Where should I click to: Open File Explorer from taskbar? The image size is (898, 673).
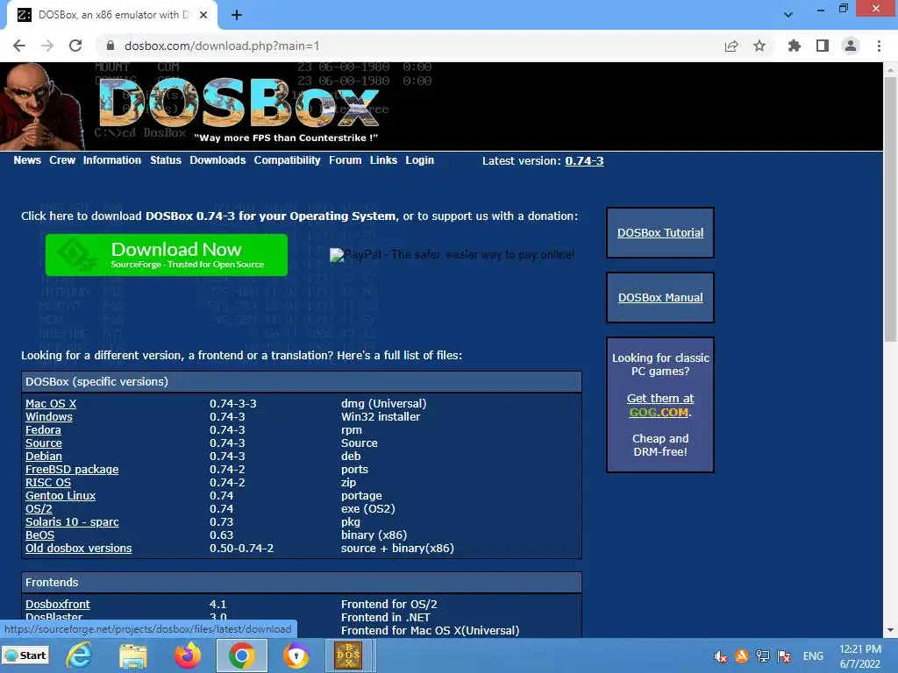coord(133,655)
